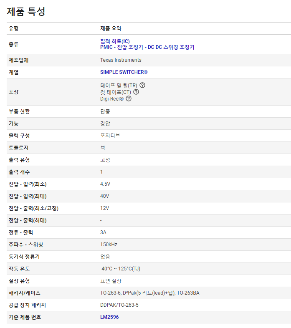This screenshot has height=328, width=291.
Task: Click the 없음 synchronous rectifier value
Action: point(105,257)
